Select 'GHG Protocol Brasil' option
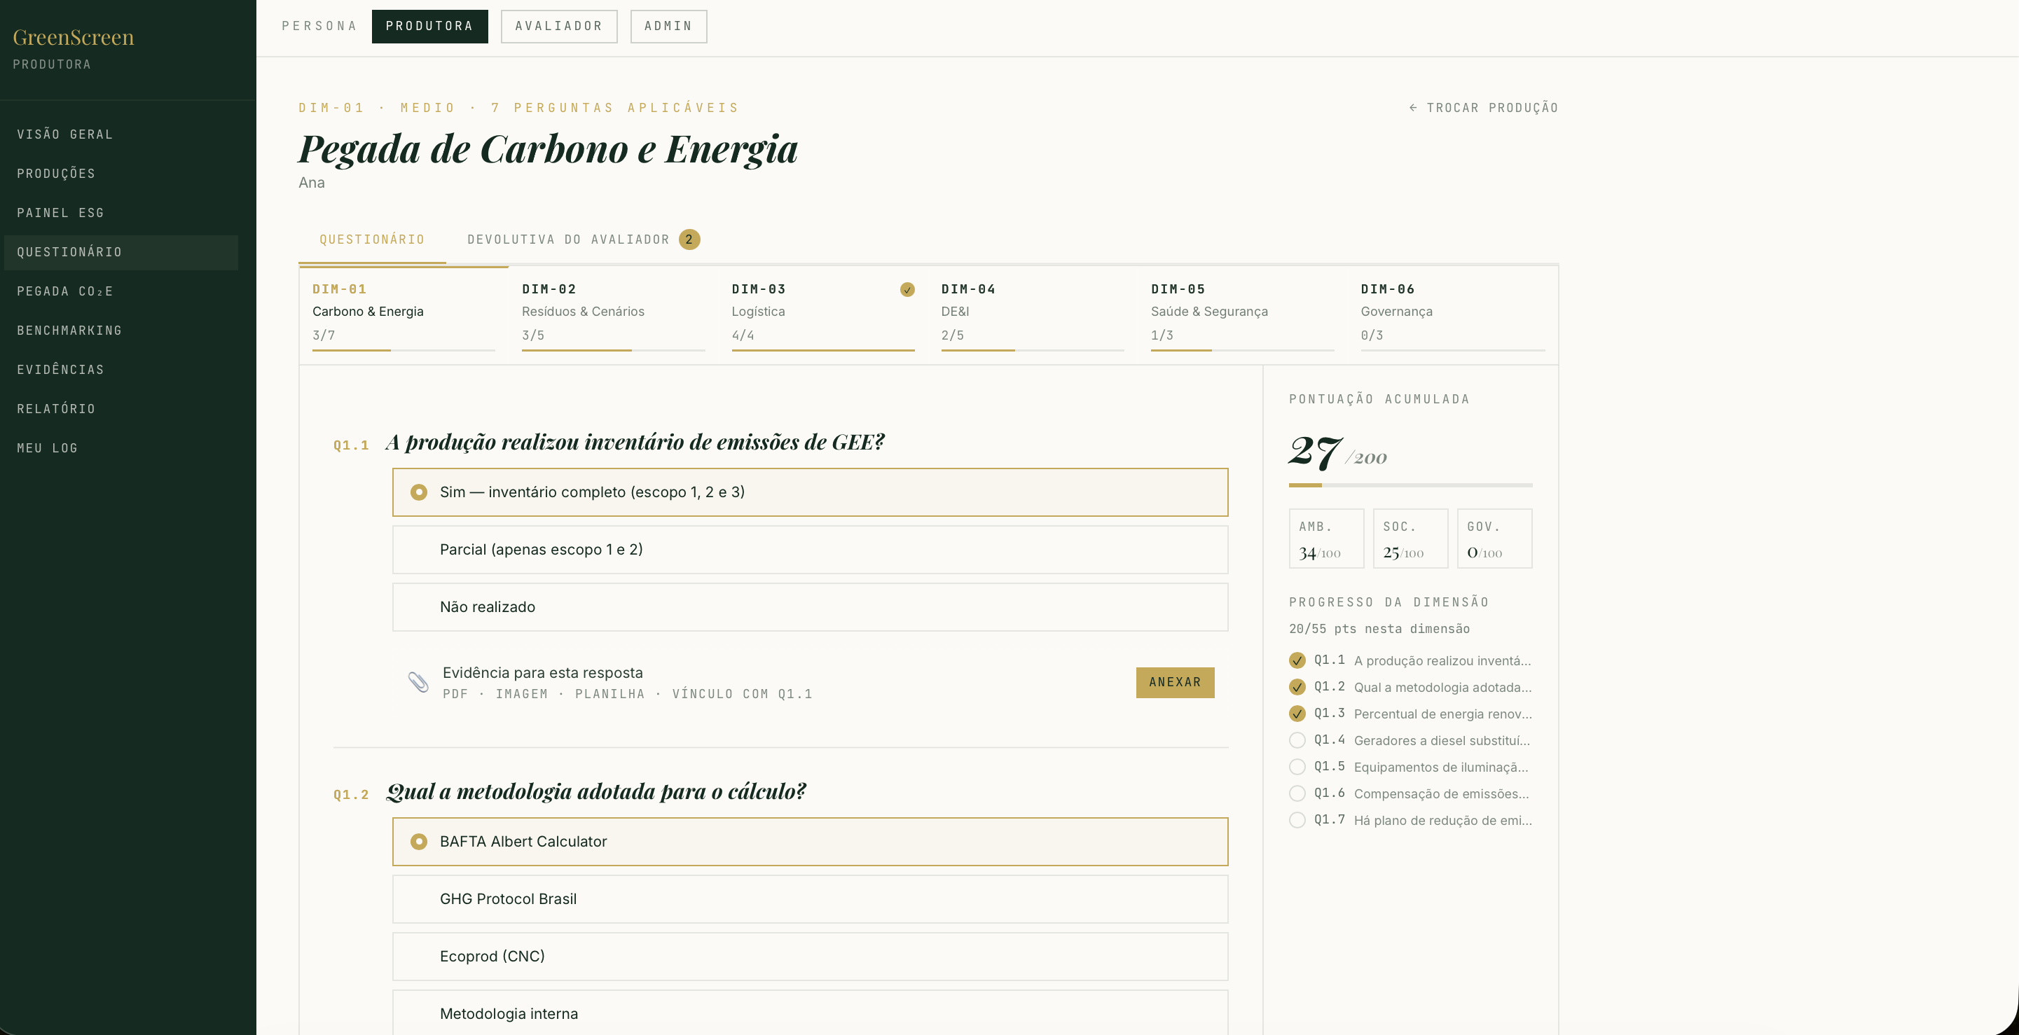 point(810,899)
